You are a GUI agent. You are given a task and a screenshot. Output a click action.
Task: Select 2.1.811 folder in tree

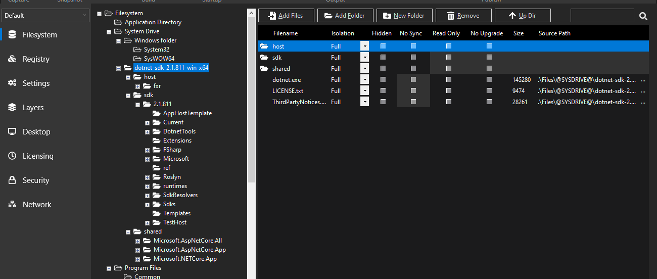point(162,104)
